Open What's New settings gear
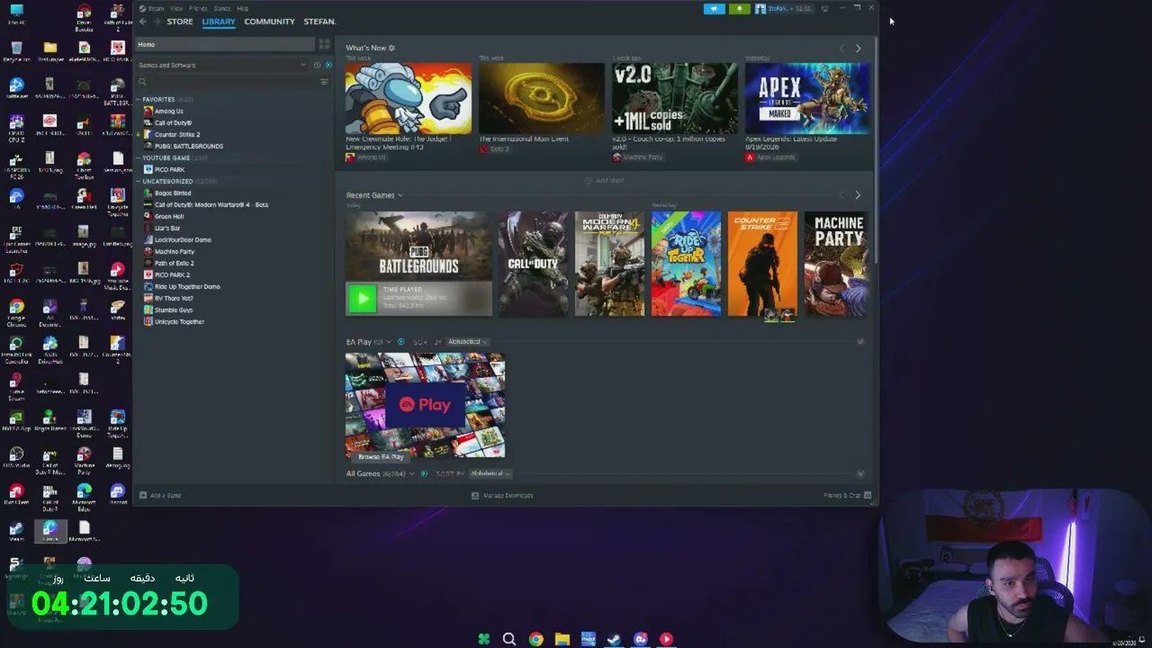This screenshot has width=1152, height=648. tap(391, 48)
